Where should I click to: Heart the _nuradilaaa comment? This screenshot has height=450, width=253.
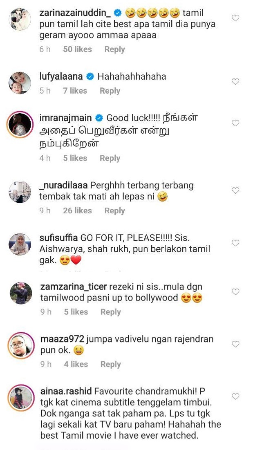(235, 190)
